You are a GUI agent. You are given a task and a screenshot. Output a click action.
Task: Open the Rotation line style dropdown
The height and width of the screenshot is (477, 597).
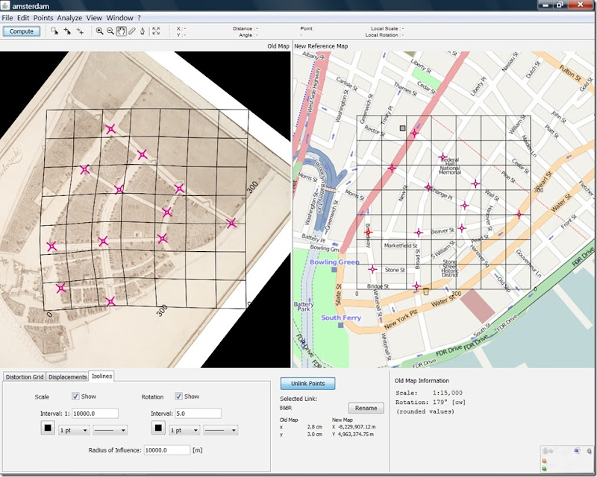221,430
